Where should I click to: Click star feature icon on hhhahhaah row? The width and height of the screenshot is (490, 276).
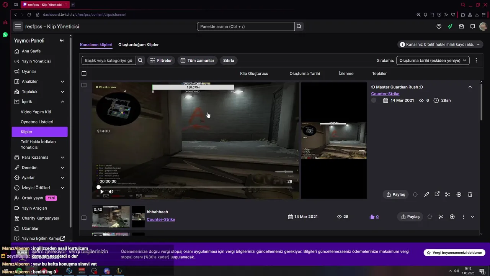[452, 217]
